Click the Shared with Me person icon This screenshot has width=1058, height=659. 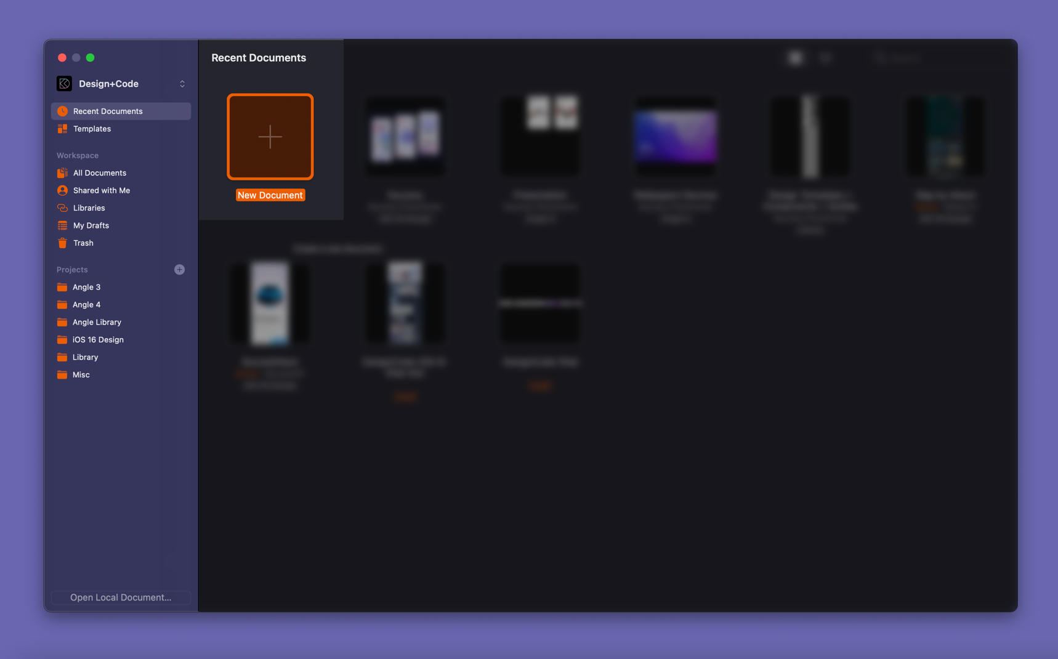pos(62,190)
